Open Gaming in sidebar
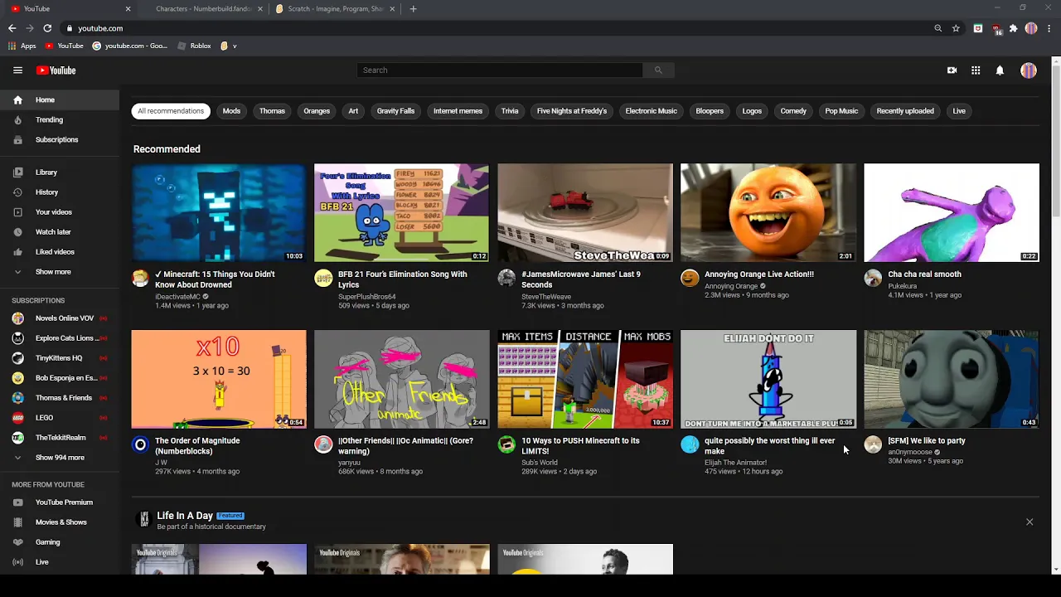Viewport: 1061px width, 597px height. coord(60,542)
